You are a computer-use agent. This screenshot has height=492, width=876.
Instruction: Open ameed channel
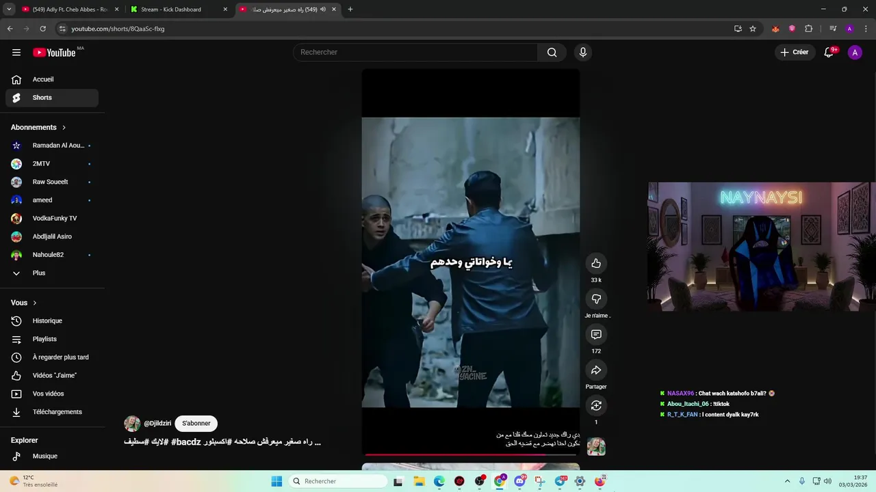[x=52, y=200]
